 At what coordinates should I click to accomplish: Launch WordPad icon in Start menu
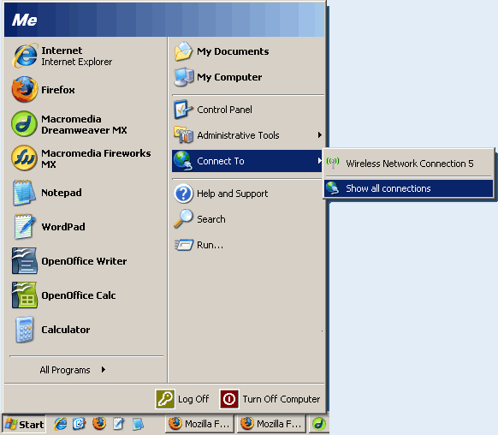click(x=24, y=227)
